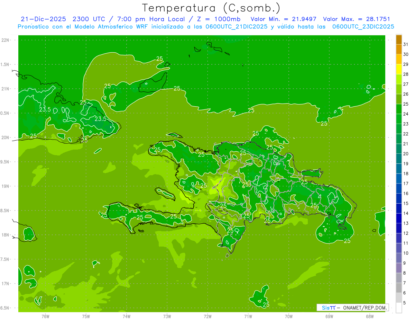The image size is (415, 321).
Task: Click the 68W longitude axis label
Action: [370, 316]
